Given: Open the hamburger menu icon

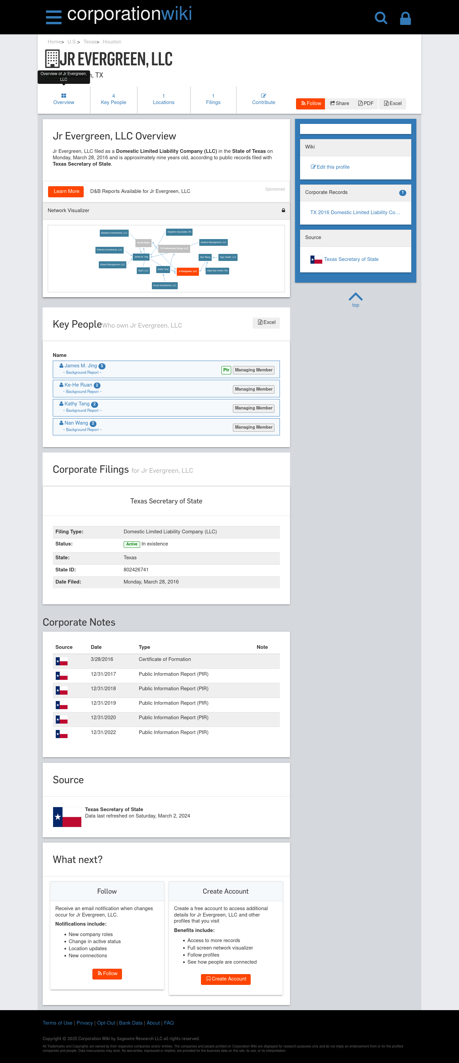Looking at the screenshot, I should point(53,17).
